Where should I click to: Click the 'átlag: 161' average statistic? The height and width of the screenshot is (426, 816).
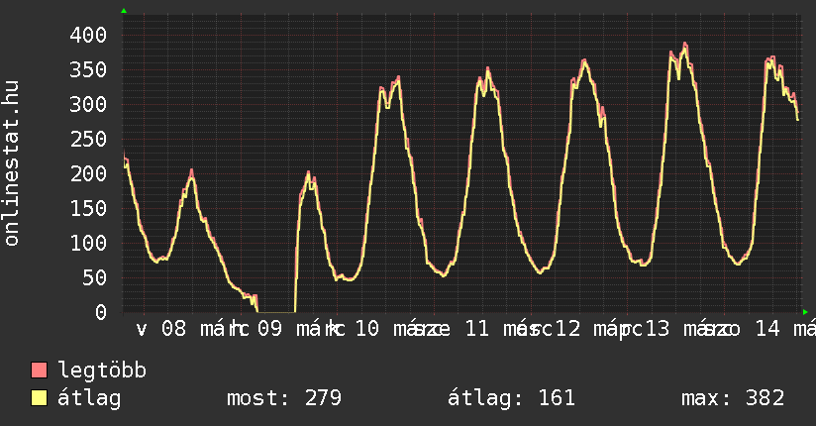(512, 398)
